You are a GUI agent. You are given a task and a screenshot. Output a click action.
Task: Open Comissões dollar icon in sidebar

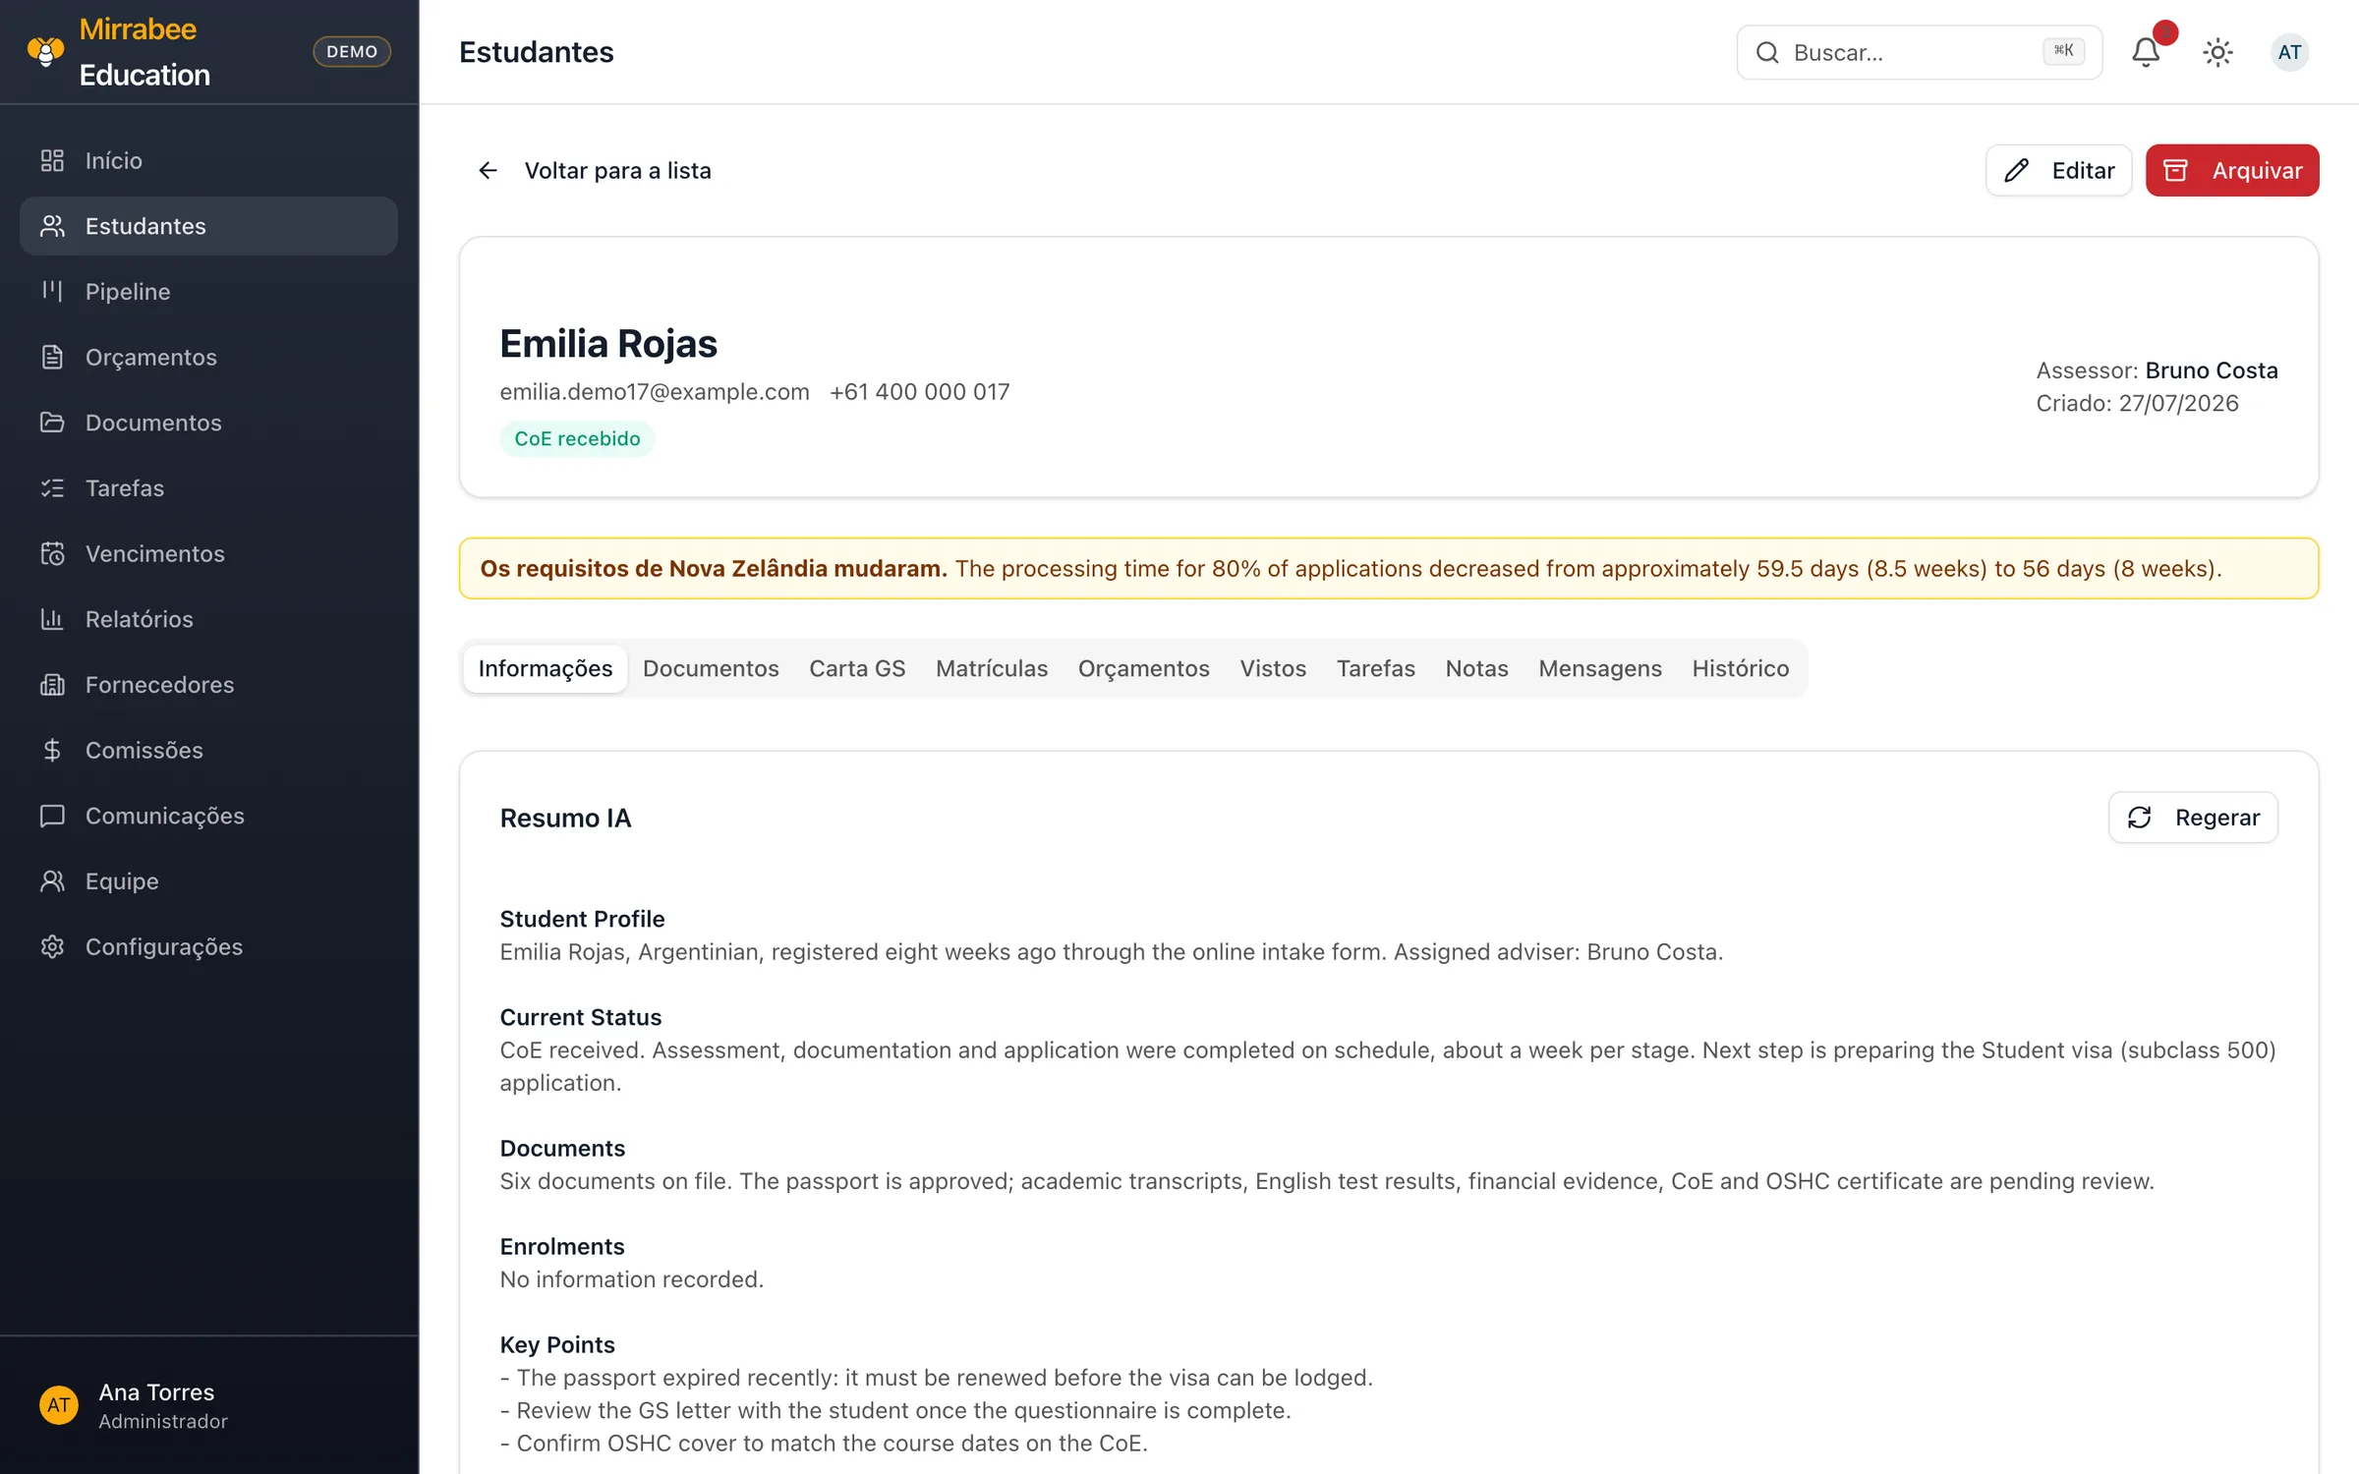(52, 750)
